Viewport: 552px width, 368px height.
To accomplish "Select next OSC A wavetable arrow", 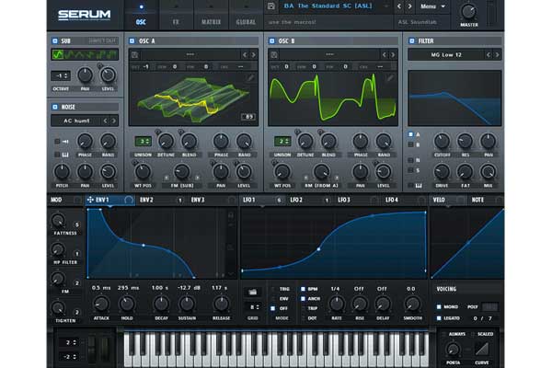I will click(254, 54).
